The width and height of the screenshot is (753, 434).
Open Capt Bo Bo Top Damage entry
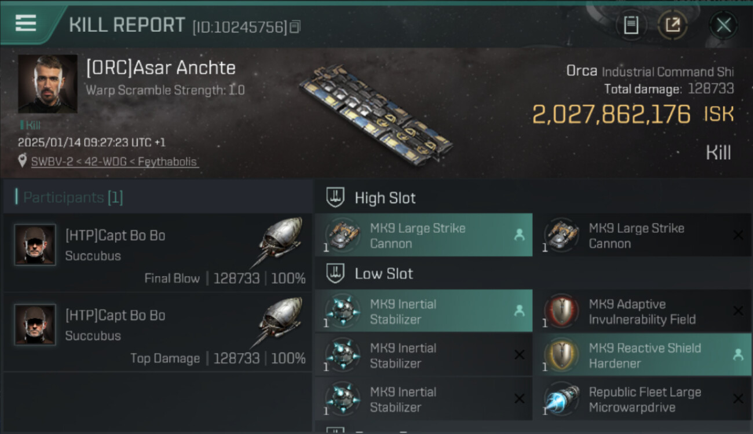coord(158,333)
